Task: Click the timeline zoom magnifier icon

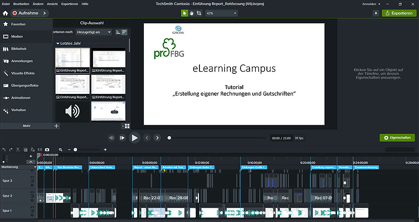Action: tap(61, 150)
